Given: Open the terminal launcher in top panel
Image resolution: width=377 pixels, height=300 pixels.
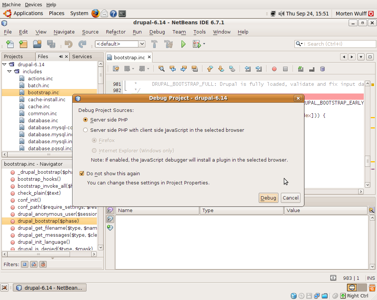Looking at the screenshot, I should pyautogui.click(x=122, y=14).
